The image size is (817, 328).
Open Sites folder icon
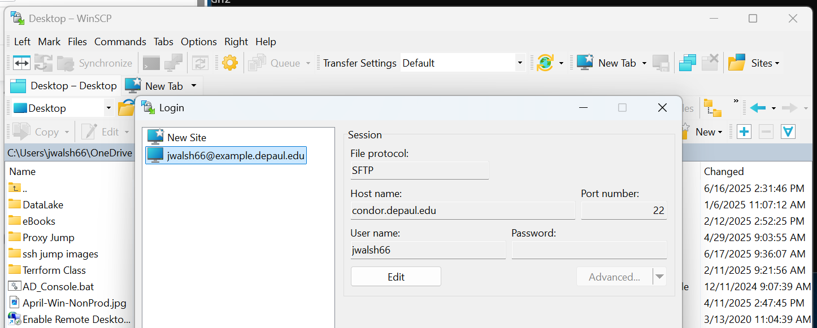click(x=736, y=63)
